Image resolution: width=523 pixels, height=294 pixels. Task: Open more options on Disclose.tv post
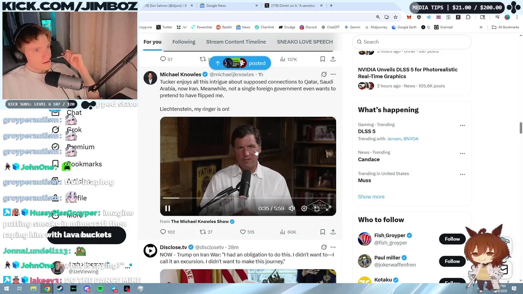coord(333,247)
